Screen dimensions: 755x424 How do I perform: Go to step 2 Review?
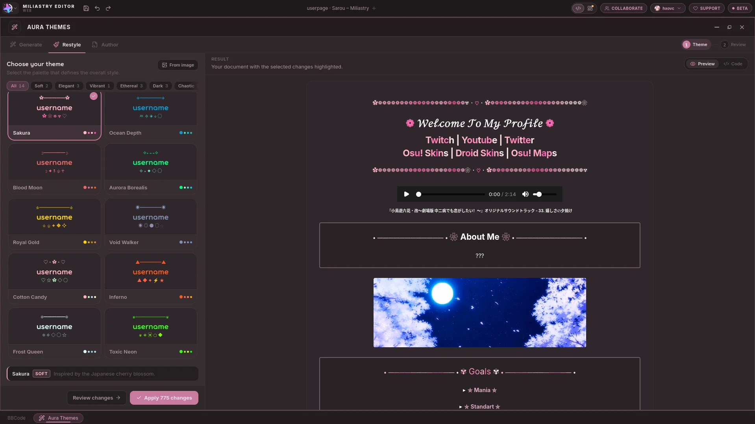coord(734,44)
